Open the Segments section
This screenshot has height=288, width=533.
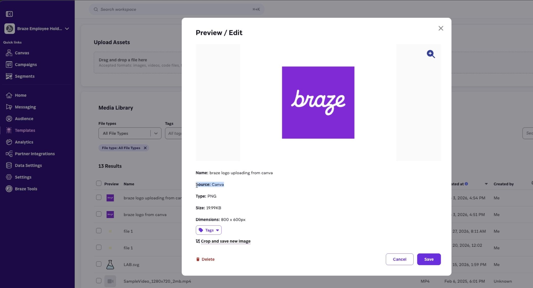pyautogui.click(x=25, y=76)
